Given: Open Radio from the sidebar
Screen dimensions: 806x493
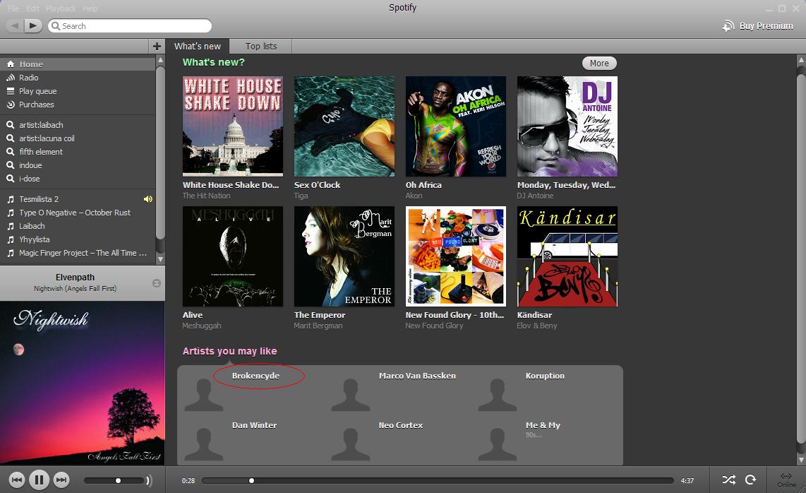Looking at the screenshot, I should (x=29, y=78).
